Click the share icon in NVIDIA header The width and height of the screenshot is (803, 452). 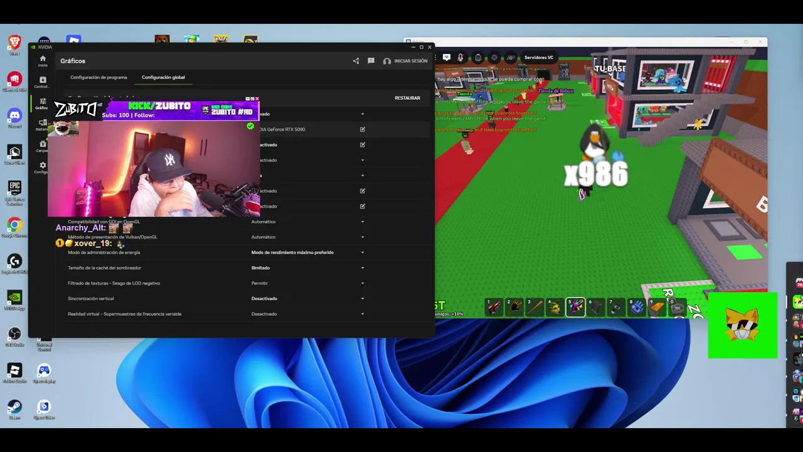(x=356, y=61)
